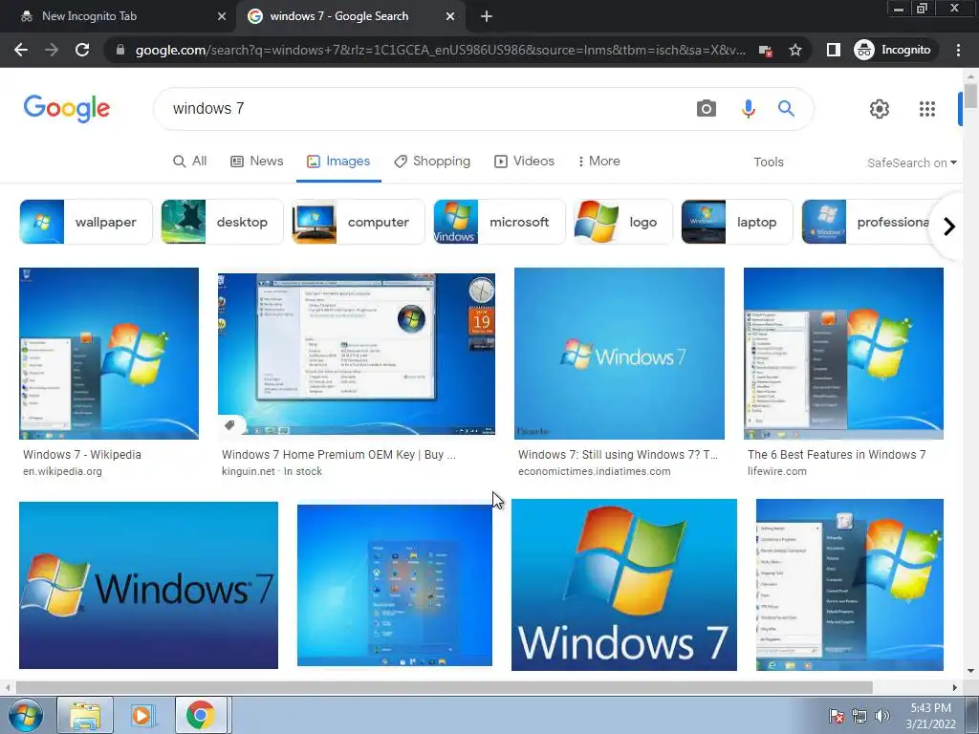Image resolution: width=979 pixels, height=734 pixels.
Task: Filter images by the microsoft chip
Action: 499,222
